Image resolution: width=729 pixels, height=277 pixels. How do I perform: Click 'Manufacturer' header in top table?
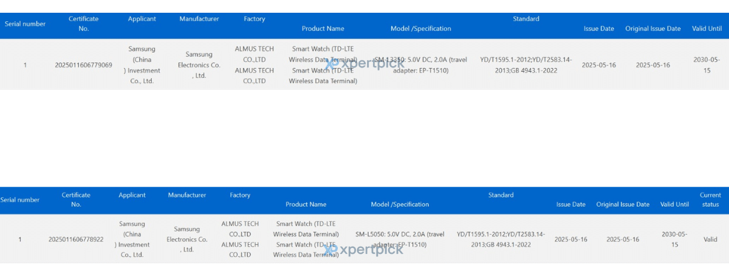click(199, 19)
